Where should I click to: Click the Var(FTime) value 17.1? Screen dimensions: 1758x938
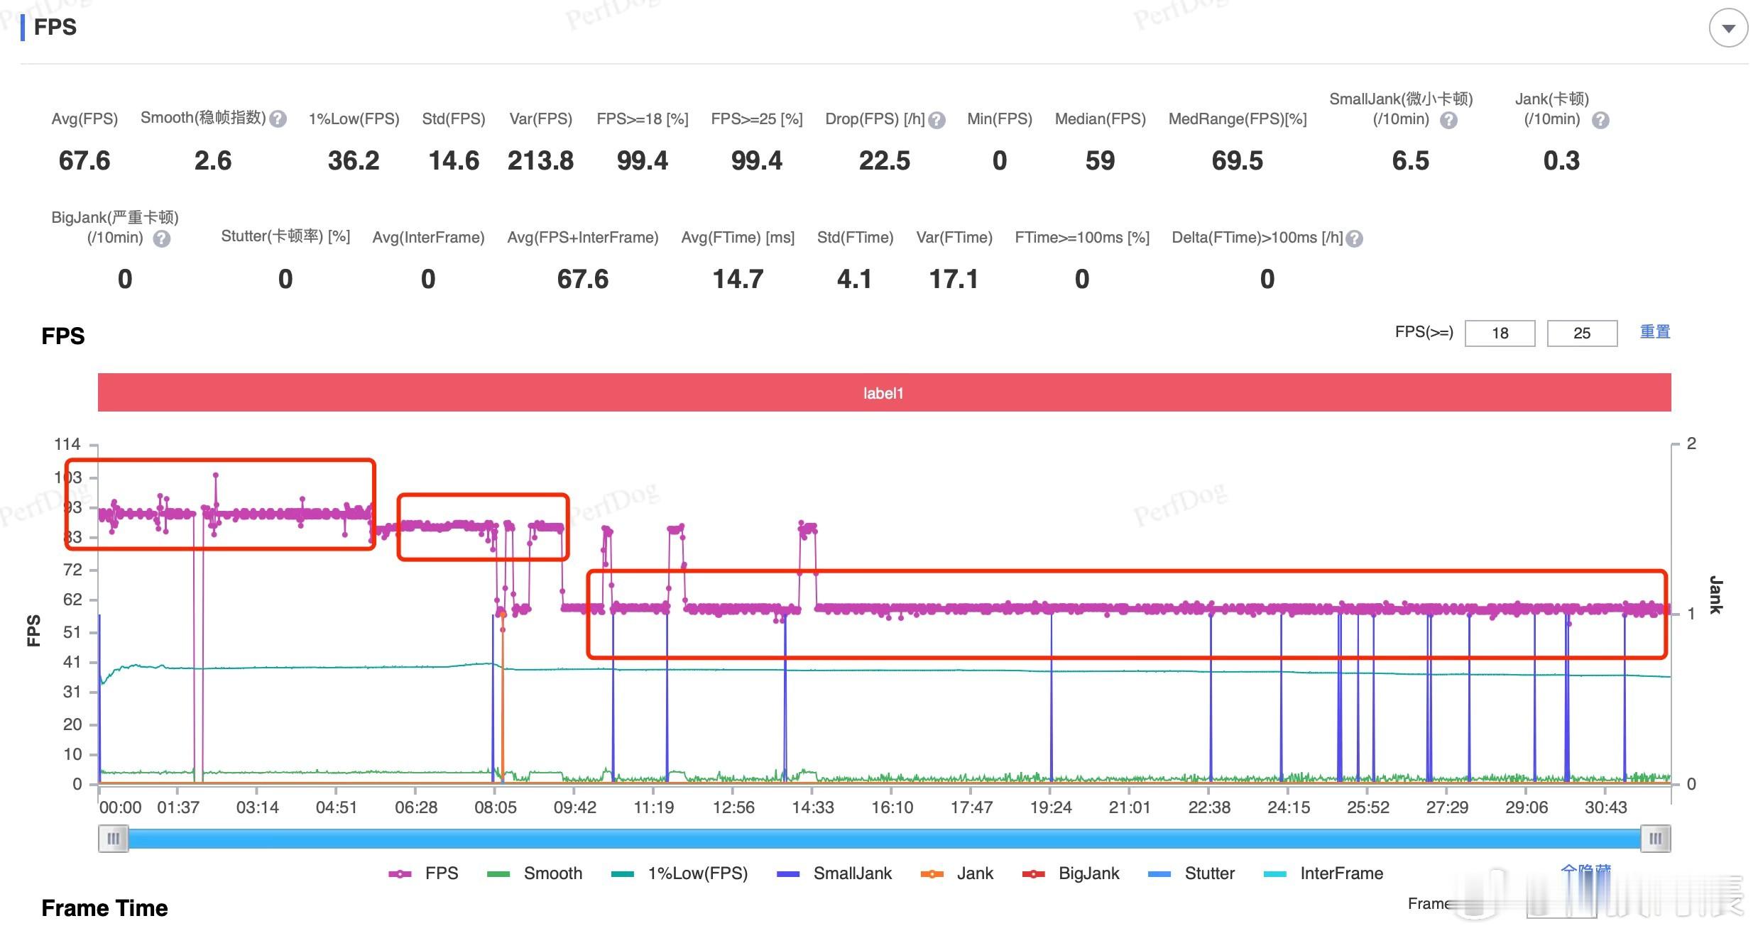954,280
